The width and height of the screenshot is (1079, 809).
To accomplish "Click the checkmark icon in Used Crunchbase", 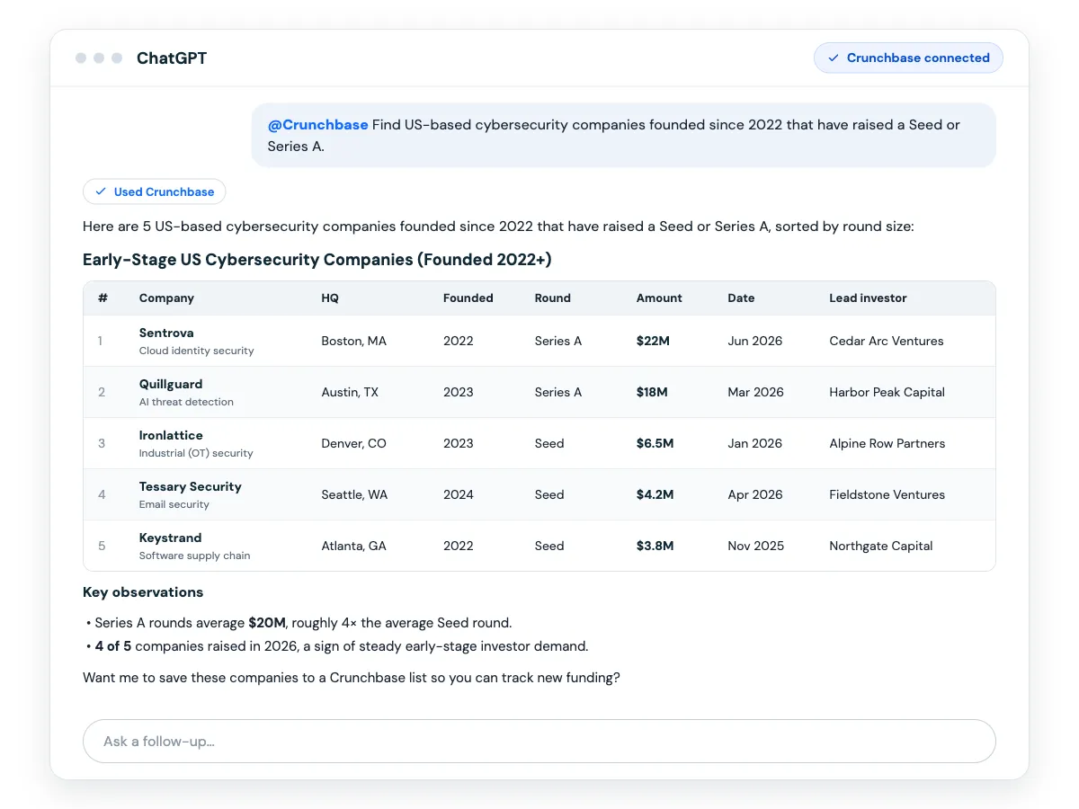I will (x=101, y=191).
